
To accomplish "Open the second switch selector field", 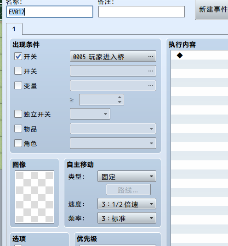I will (x=113, y=71).
